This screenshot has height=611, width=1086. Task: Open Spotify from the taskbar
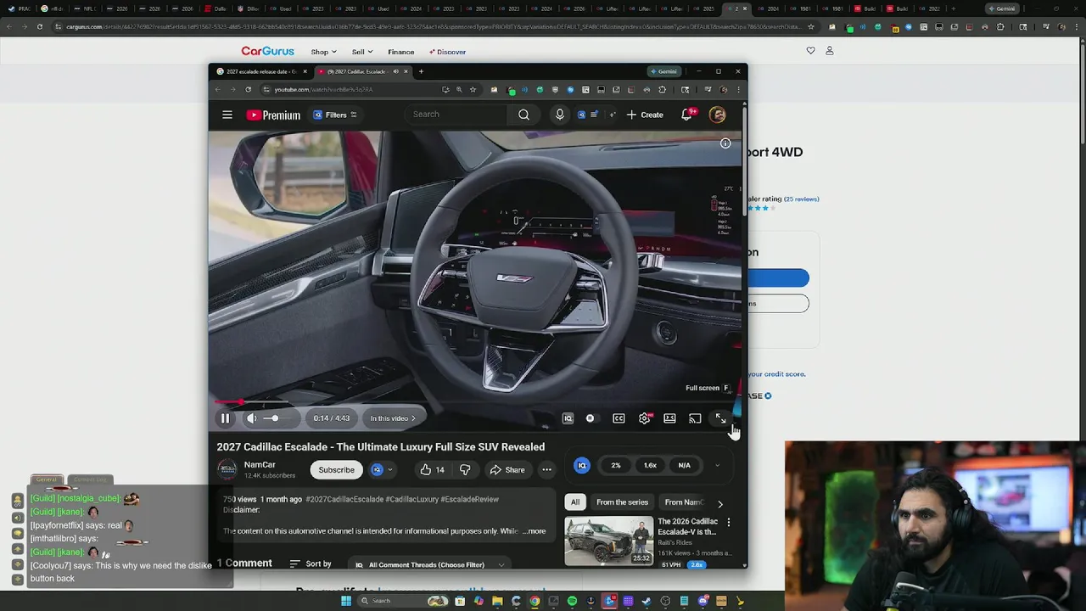(x=572, y=601)
